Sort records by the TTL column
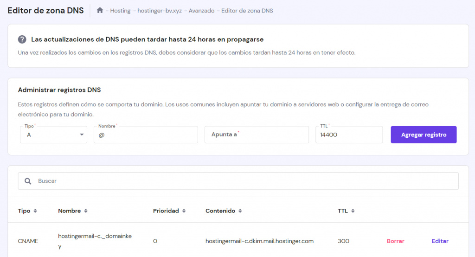The height and width of the screenshot is (257, 475). tap(353, 211)
